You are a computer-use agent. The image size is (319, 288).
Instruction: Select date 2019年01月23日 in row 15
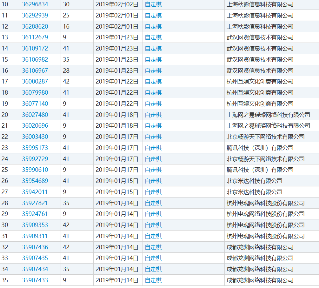117,59
